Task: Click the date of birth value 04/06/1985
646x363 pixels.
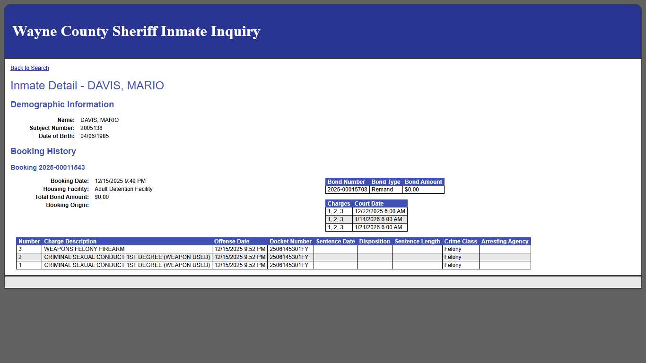Action: (x=95, y=136)
